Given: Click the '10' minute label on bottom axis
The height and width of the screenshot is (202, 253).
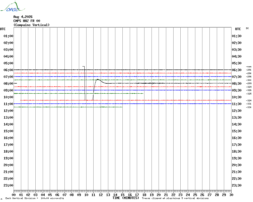Looking at the screenshot, I should [86, 195].
